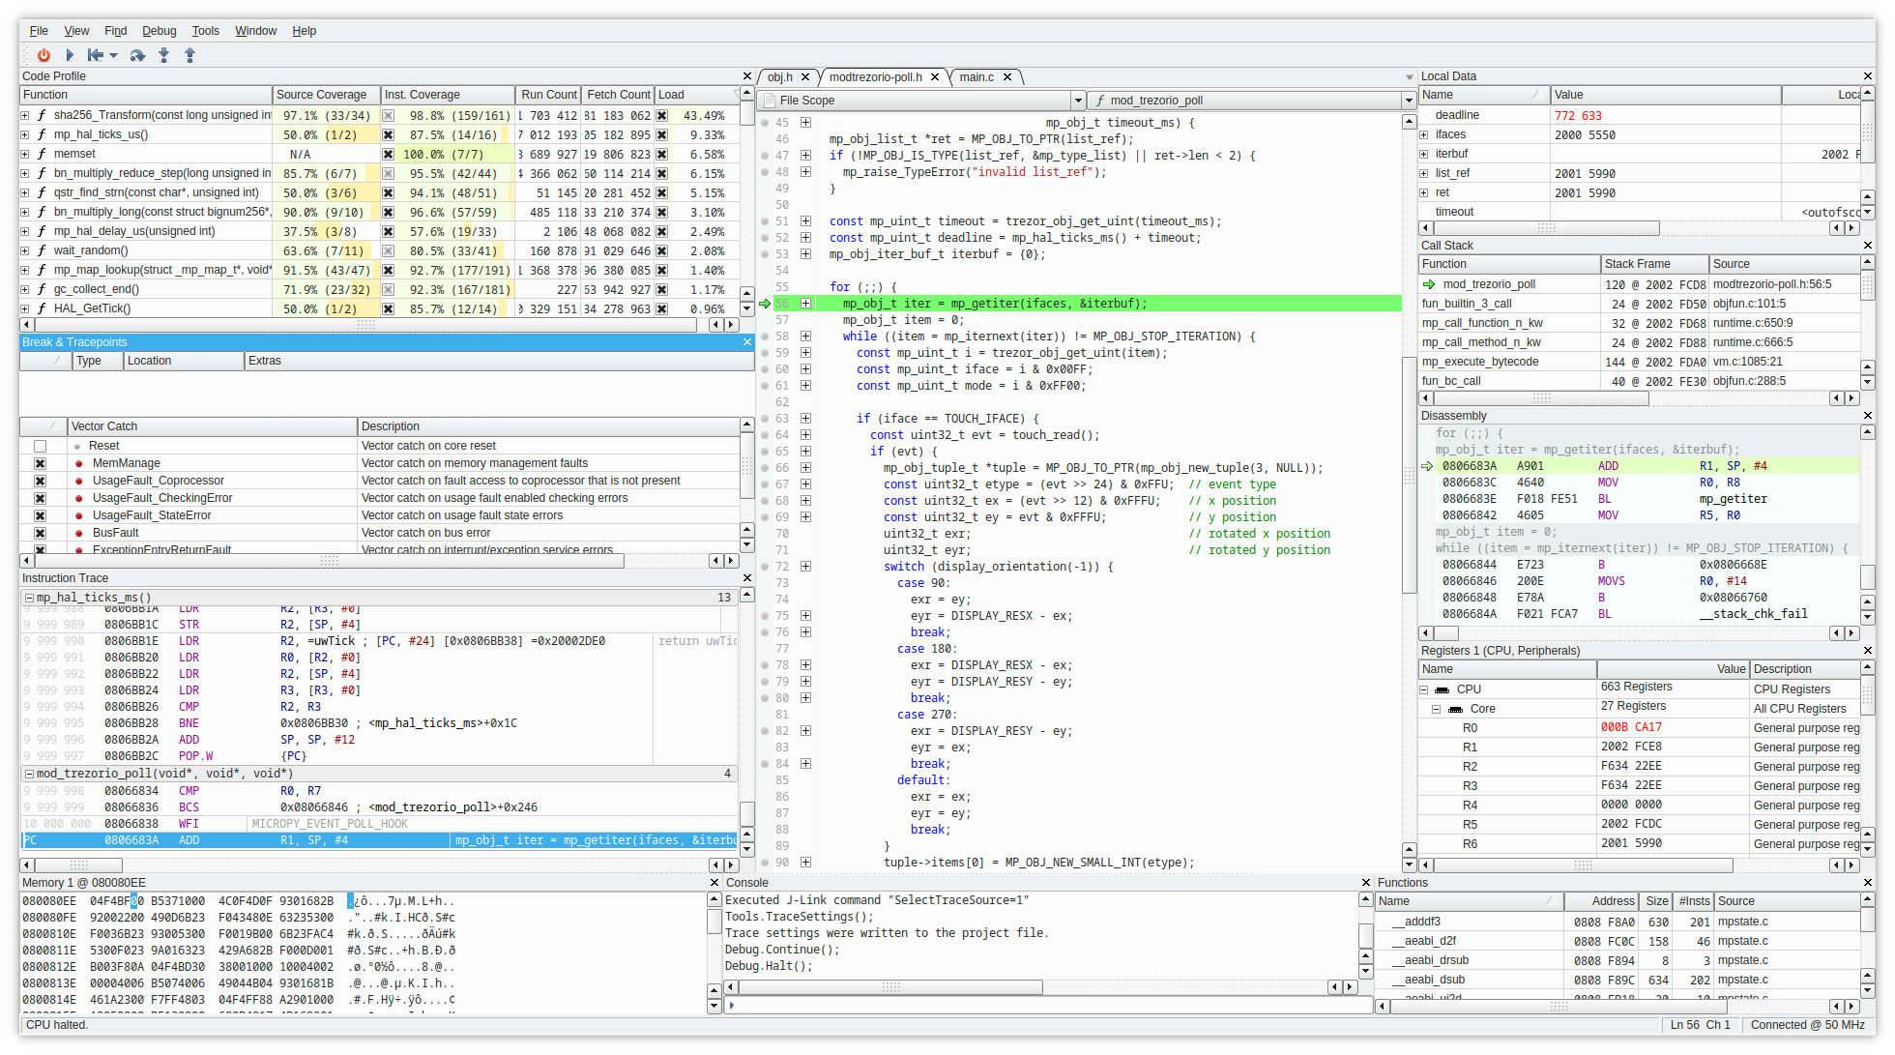This screenshot has height=1055, width=1895.
Task: Toggle the BusFault vector catch checkbox
Action: click(40, 533)
